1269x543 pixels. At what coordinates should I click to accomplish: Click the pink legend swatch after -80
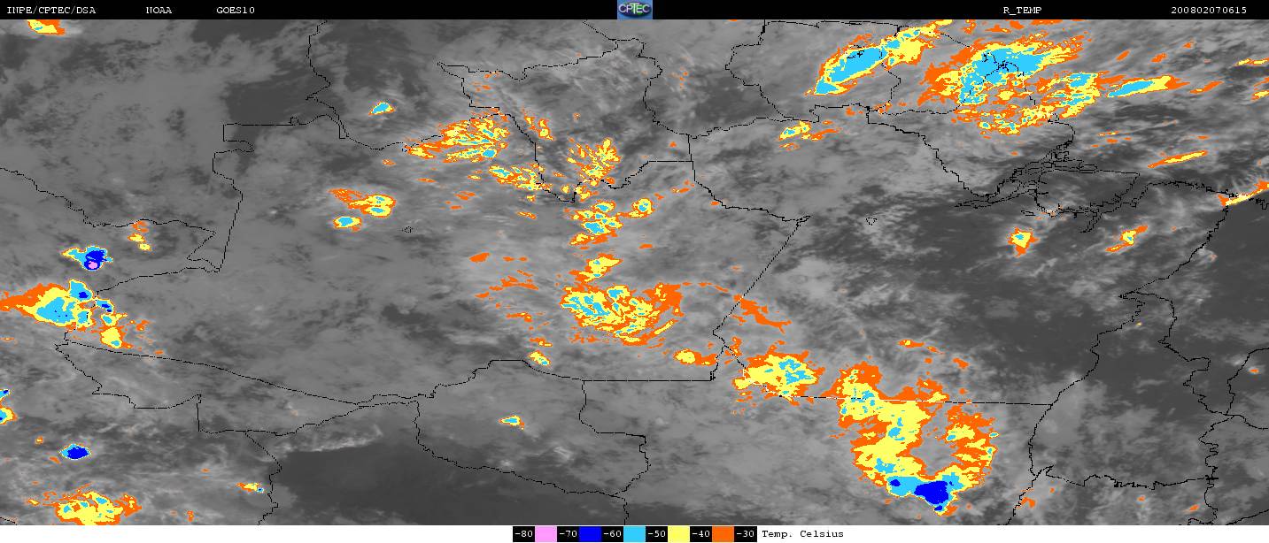click(x=546, y=534)
